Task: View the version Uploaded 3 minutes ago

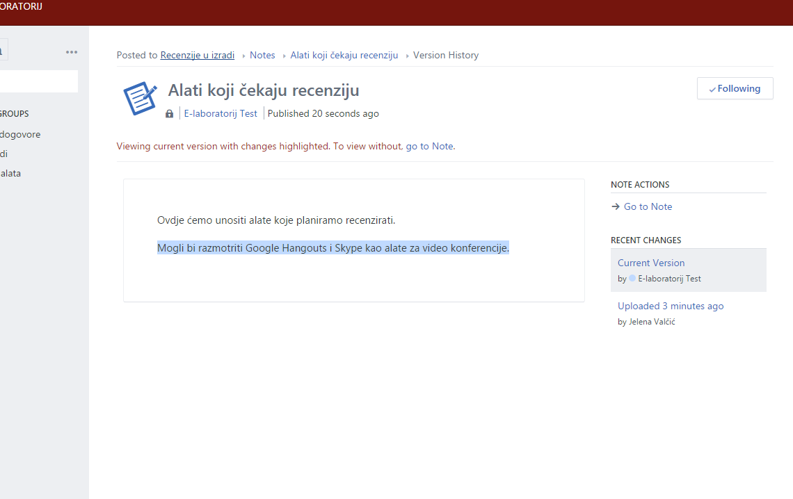Action: point(671,306)
